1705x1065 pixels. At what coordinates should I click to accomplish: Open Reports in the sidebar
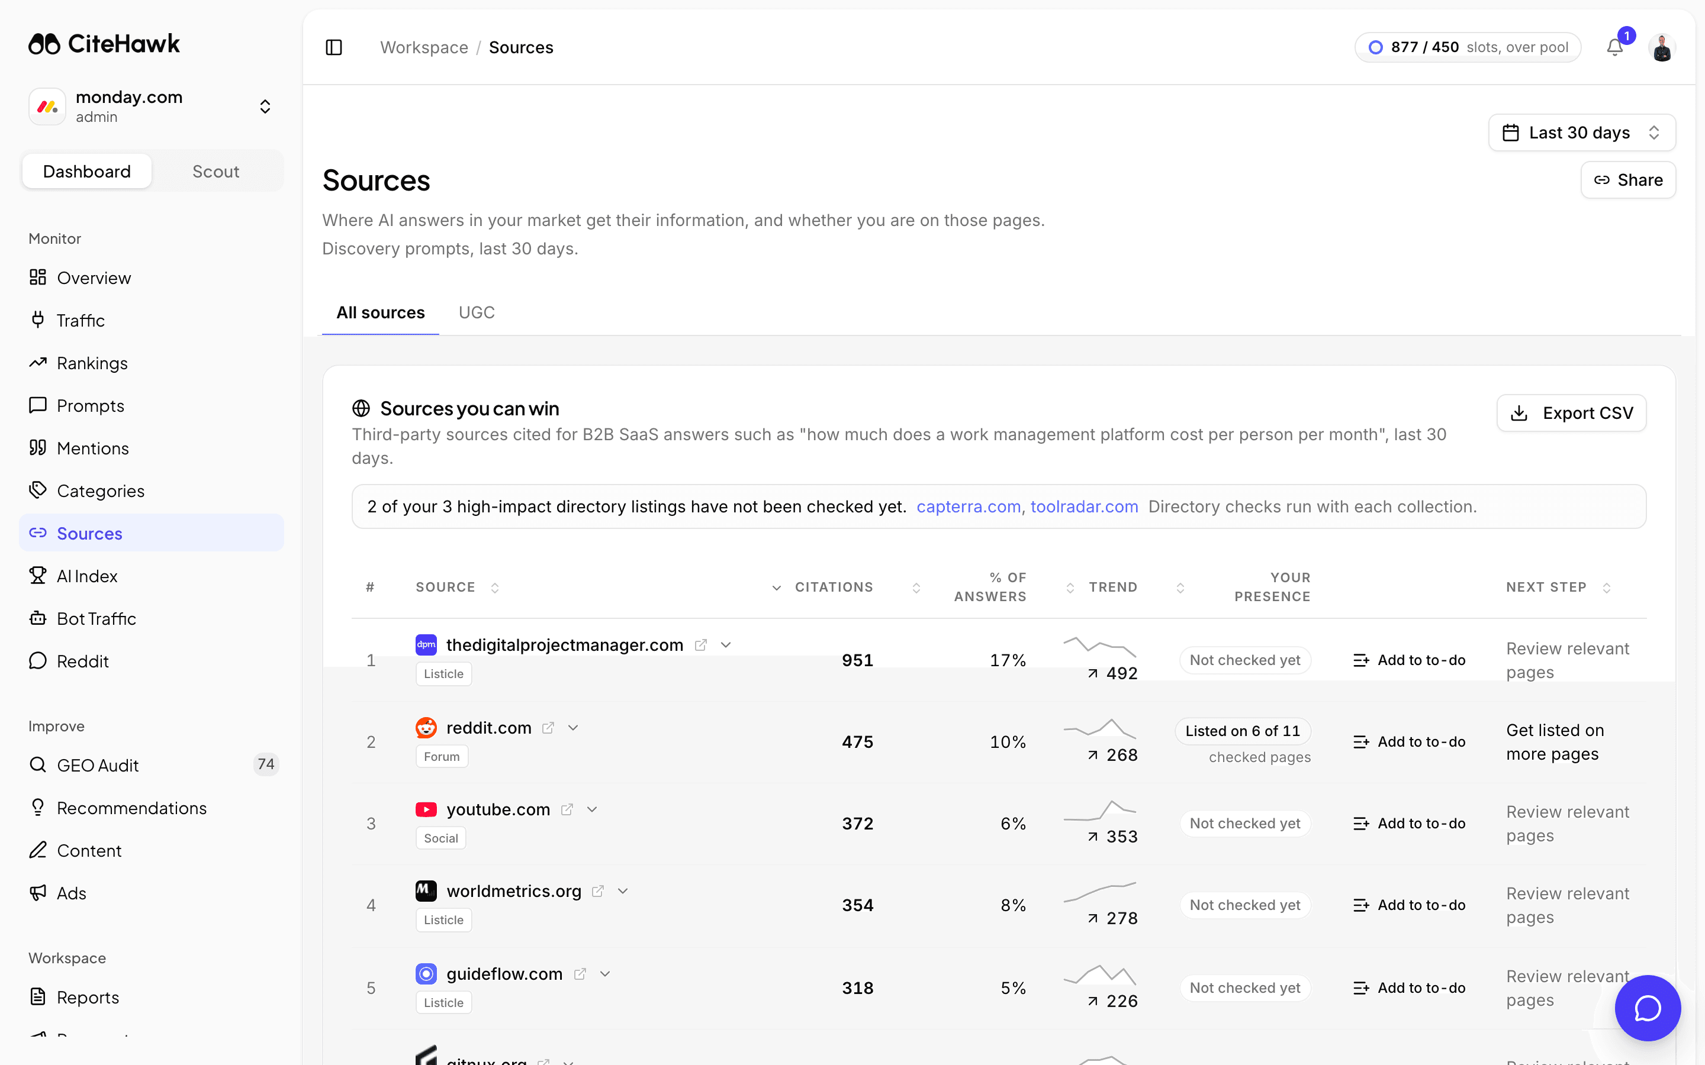point(152,998)
